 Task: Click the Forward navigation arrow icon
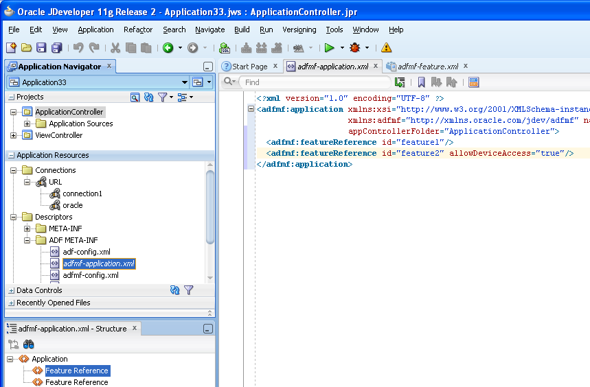(x=192, y=48)
